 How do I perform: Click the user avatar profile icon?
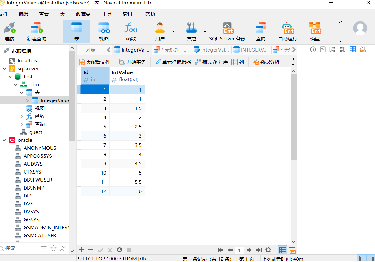click(360, 28)
